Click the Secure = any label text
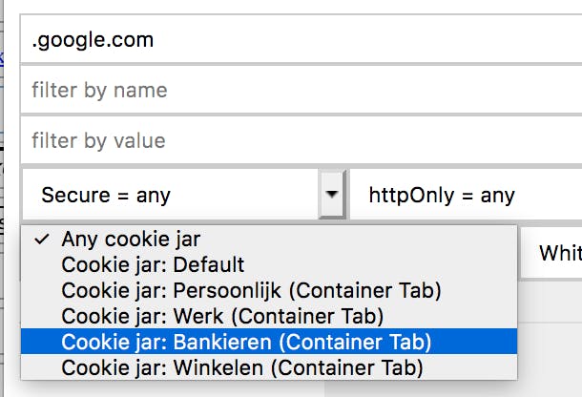 pyautogui.click(x=106, y=196)
